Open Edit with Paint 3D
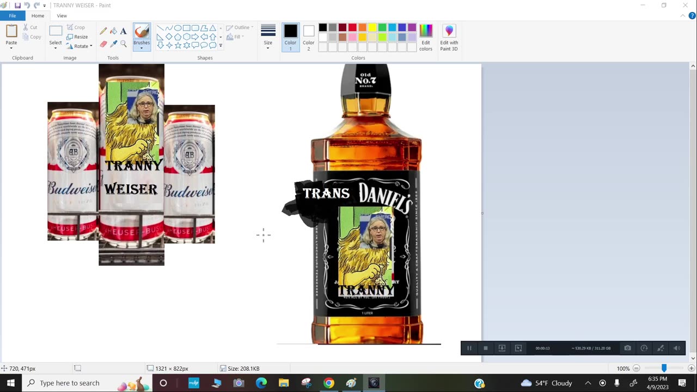Viewport: 697px width, 392px height. pyautogui.click(x=449, y=38)
